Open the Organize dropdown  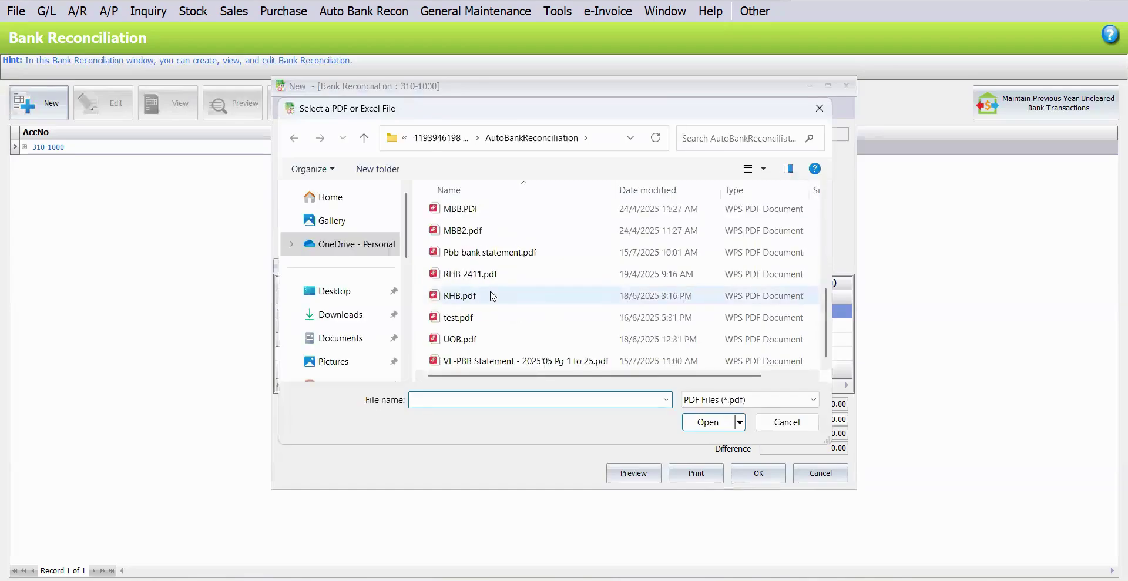[313, 169]
